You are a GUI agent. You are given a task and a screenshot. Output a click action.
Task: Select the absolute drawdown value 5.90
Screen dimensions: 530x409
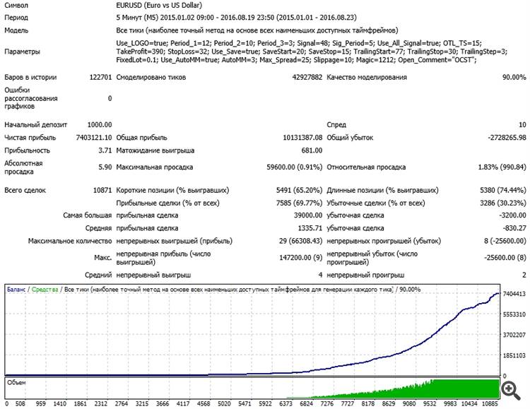pos(105,167)
